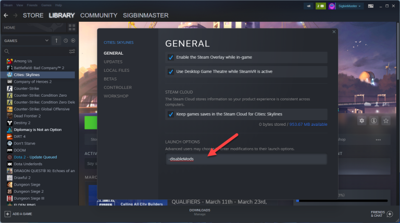
Task: Open Friends & Chat plus icon
Action: coord(390,214)
